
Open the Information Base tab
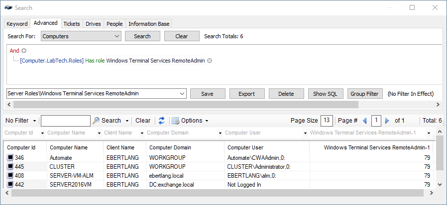point(149,24)
